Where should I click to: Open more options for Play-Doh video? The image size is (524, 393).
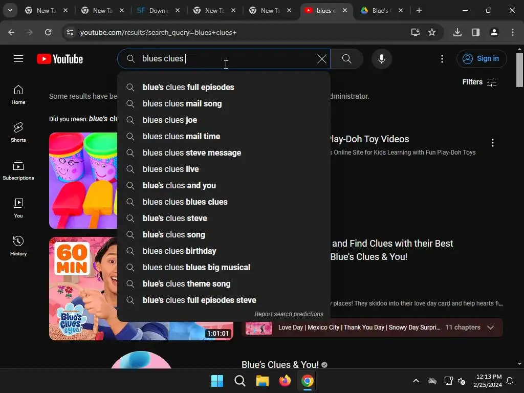pos(493,143)
